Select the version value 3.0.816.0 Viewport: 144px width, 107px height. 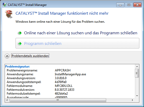coord(61,78)
